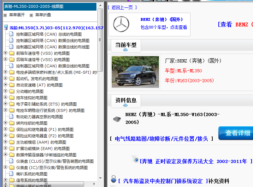Select 控制器区域网络 (CAN) 总线的电路图 item
The width and height of the screenshot is (253, 187).
[x=49, y=34]
